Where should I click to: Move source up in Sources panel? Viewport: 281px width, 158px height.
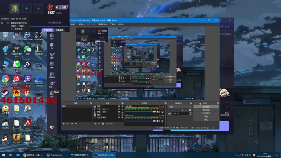107,124
